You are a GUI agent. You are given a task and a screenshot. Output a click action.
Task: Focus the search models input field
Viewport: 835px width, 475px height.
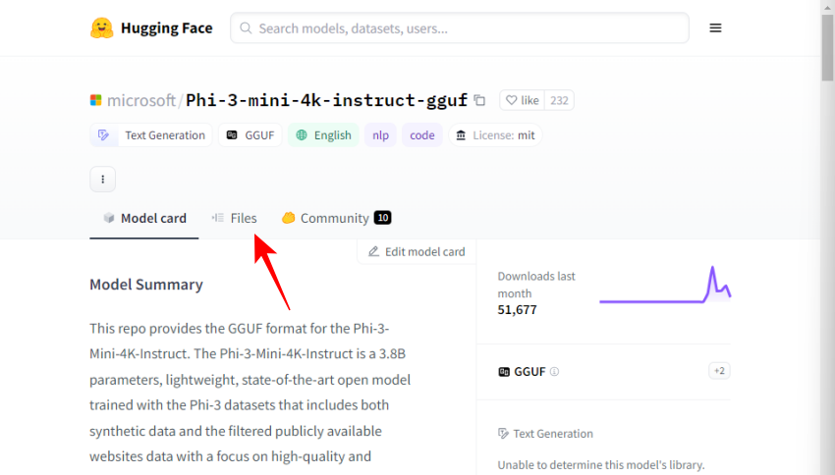coord(460,27)
